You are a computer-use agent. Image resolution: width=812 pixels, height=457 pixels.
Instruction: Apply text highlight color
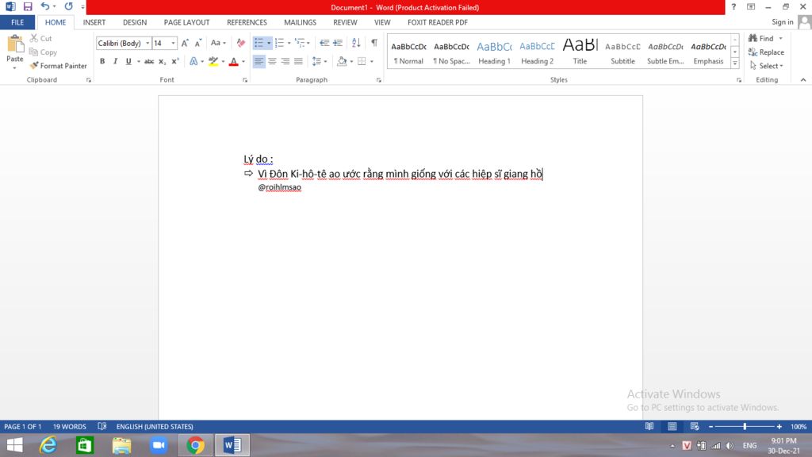point(213,61)
